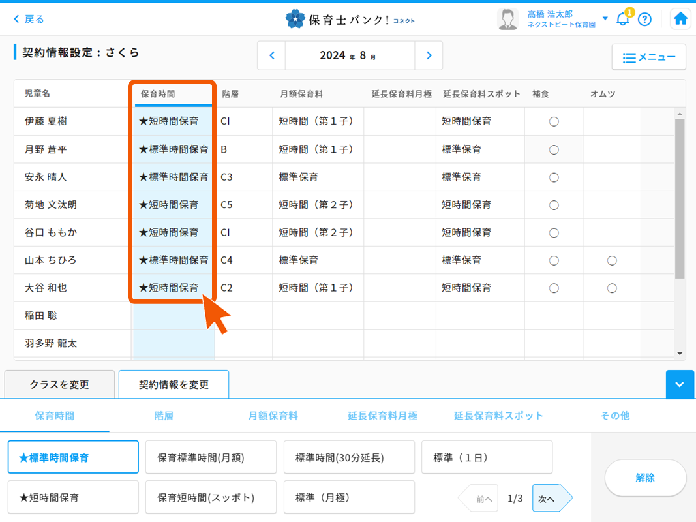Viewport: 696px width, 522px height.
Task: Go to previous month with left arrow
Action: (272, 55)
